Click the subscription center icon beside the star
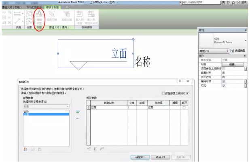The image size is (250, 164). [x=228, y=2]
